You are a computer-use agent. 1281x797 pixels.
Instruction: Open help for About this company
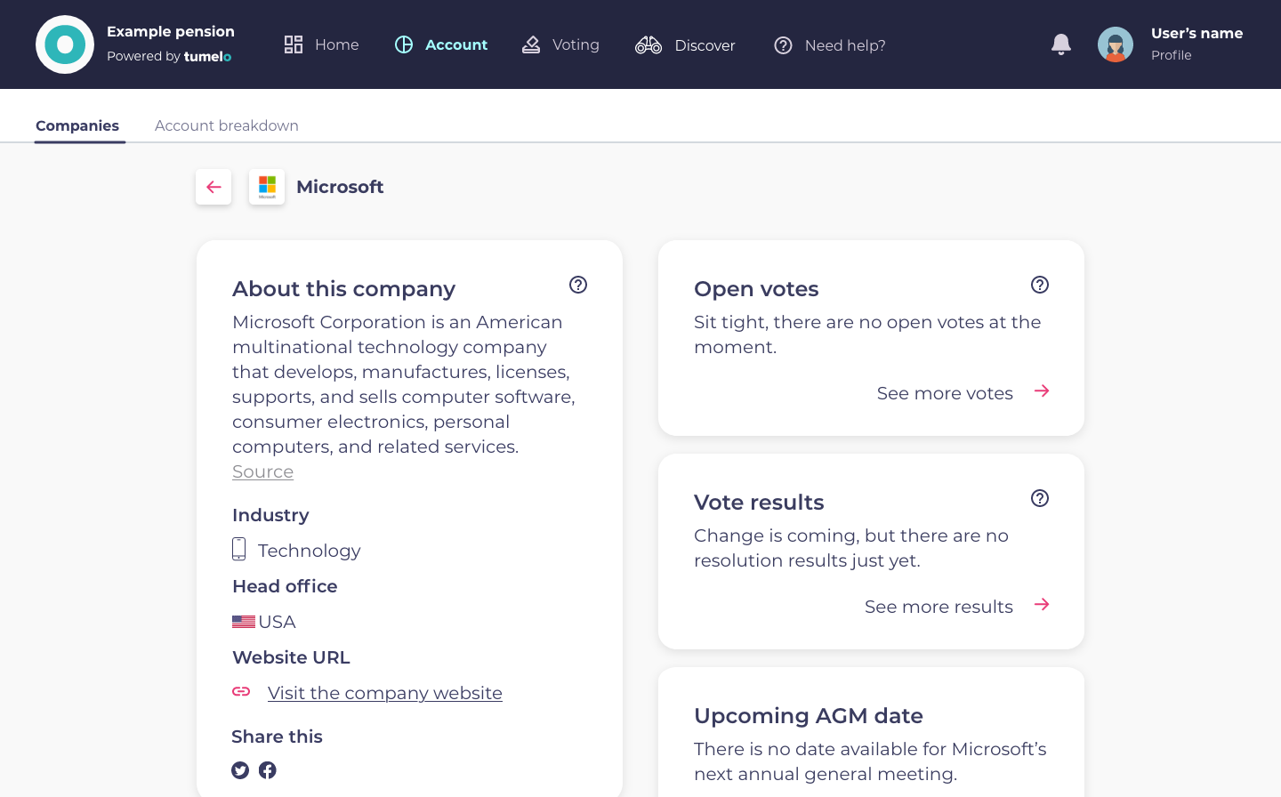click(x=578, y=285)
